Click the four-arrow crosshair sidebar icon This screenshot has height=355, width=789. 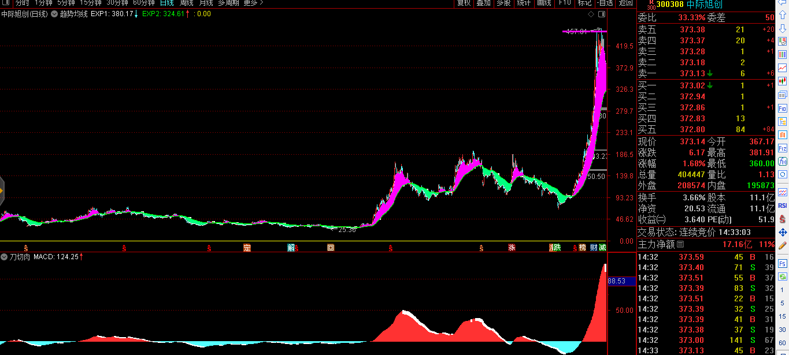783,232
